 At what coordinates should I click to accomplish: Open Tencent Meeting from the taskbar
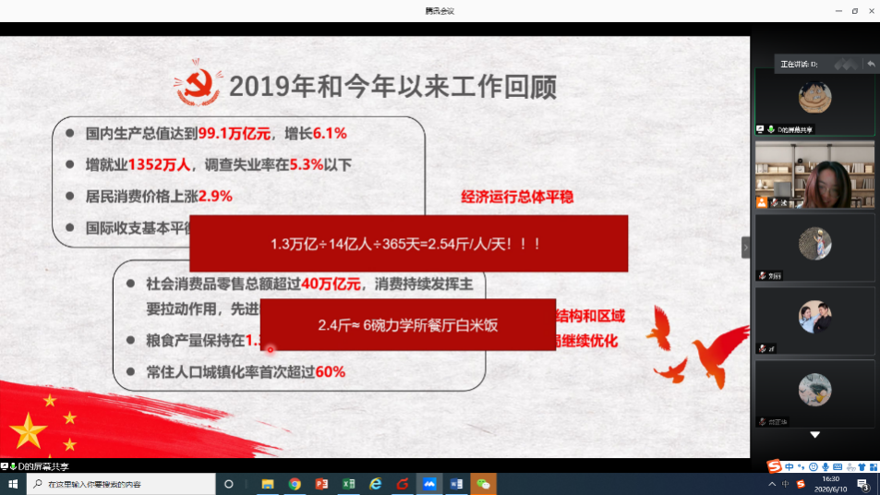tap(428, 484)
